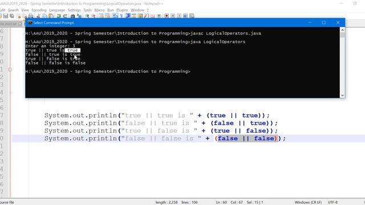Click 'UTF-8' encoding in status bar
The height and width of the screenshot is (205, 365).
[x=332, y=202]
